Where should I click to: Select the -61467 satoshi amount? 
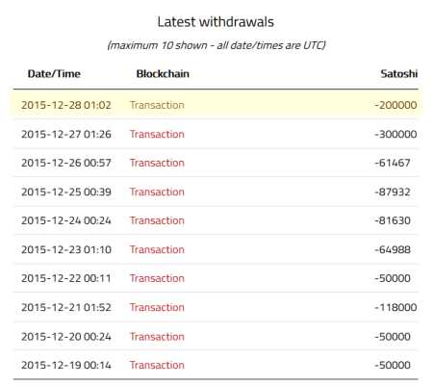[x=393, y=163]
